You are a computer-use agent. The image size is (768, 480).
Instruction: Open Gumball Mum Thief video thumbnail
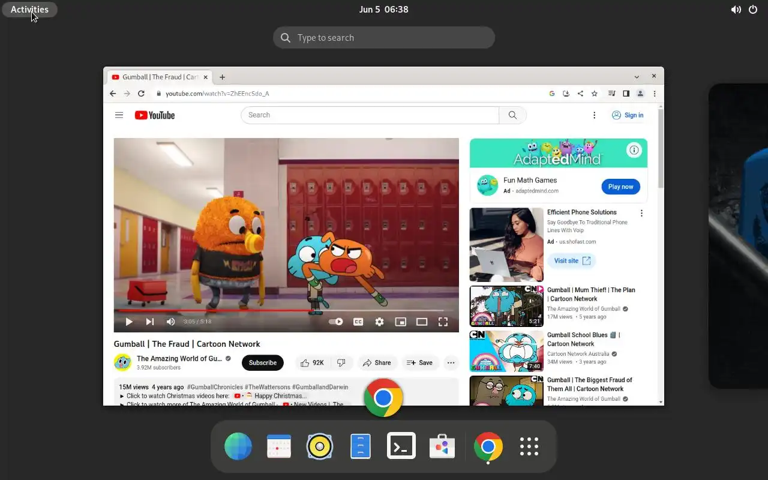tap(506, 306)
